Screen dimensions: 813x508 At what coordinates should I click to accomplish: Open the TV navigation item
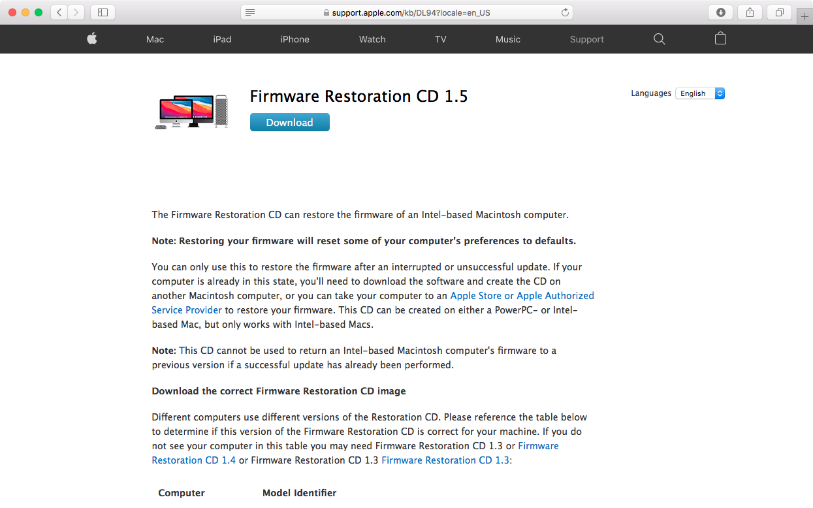pos(441,39)
